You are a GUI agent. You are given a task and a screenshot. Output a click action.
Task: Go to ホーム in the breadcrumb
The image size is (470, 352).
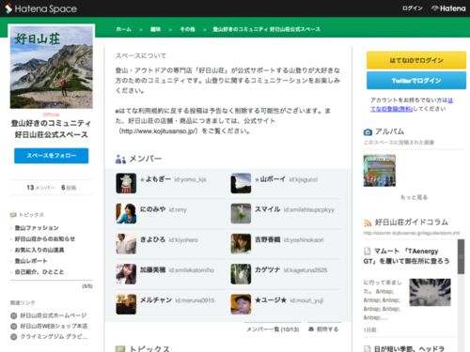pos(123,29)
